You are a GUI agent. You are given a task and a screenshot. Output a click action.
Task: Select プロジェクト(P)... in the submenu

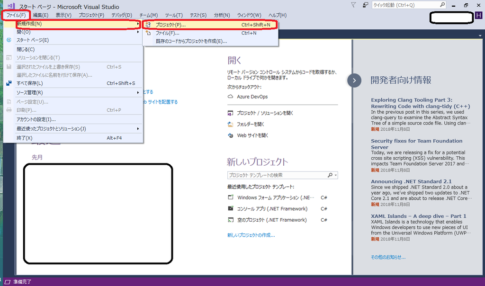click(x=210, y=25)
